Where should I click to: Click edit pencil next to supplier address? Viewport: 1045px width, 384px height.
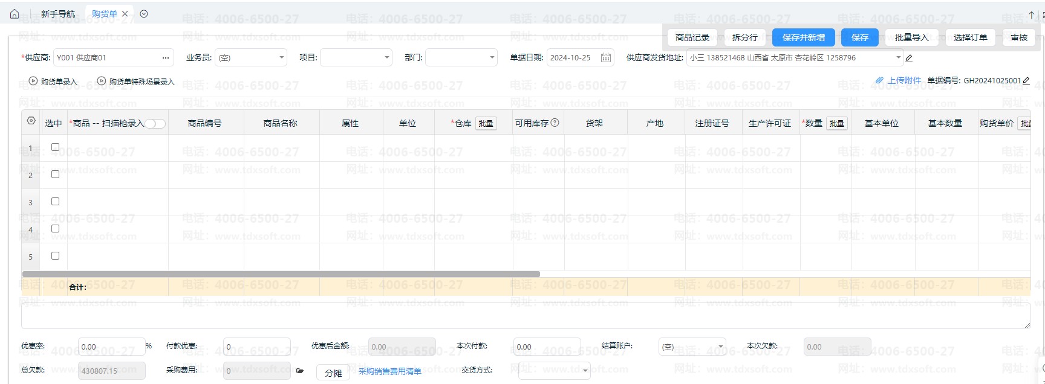pos(909,59)
